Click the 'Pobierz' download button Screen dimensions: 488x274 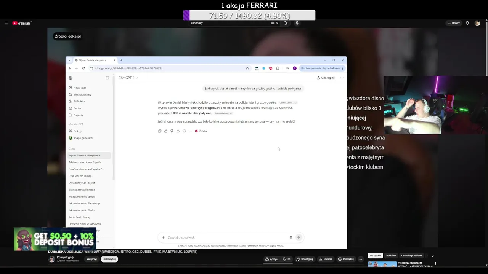(326, 259)
